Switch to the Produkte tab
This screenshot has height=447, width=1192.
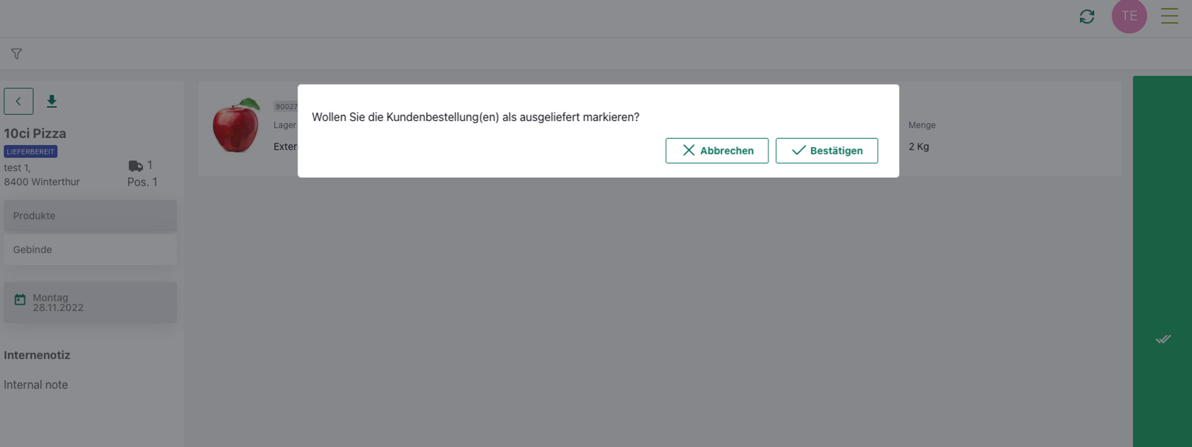click(x=90, y=216)
